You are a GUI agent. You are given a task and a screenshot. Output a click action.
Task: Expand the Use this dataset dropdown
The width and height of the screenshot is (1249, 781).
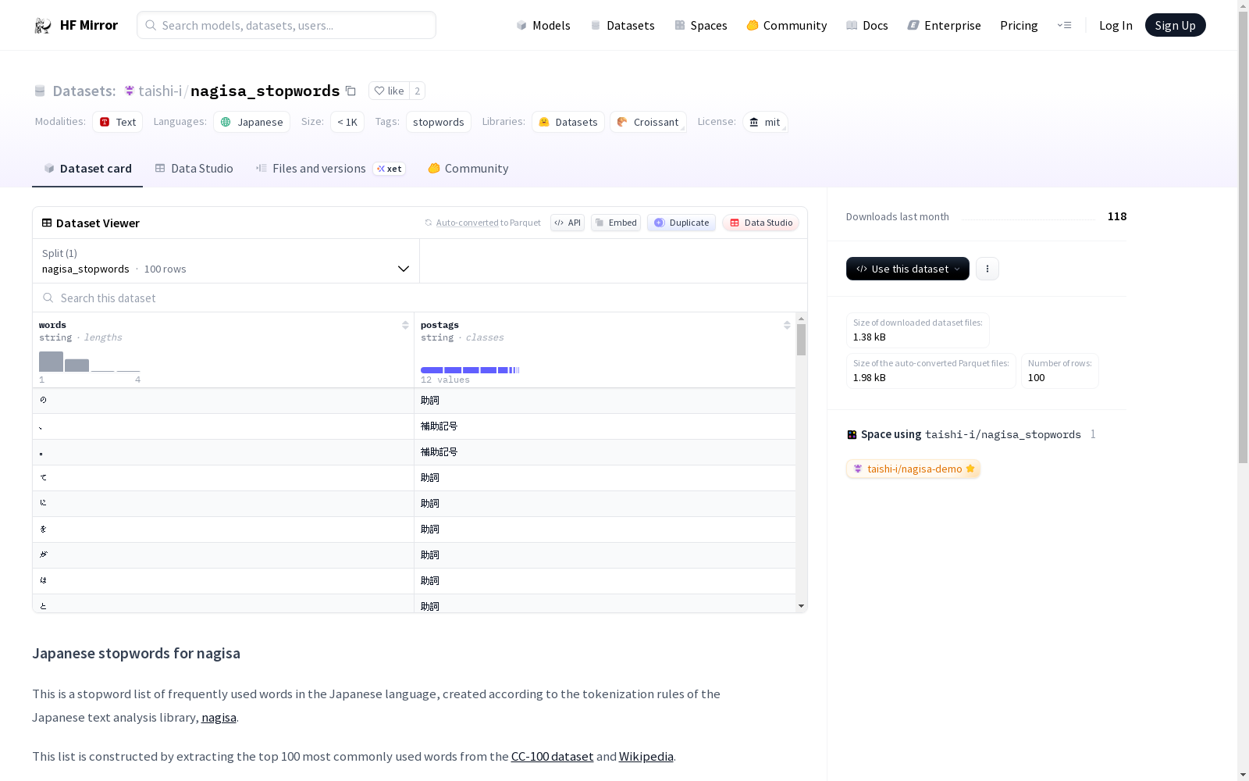click(x=908, y=269)
